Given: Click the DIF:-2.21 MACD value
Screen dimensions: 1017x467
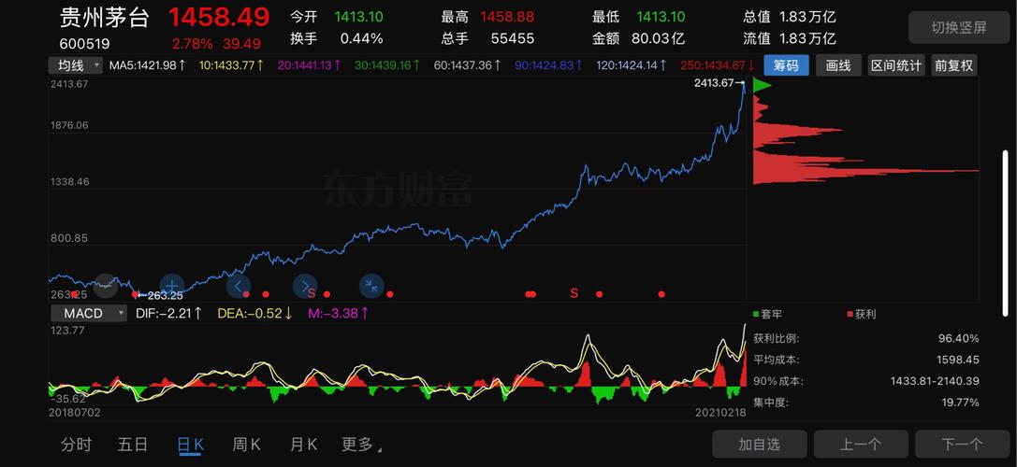Looking at the screenshot, I should tap(169, 314).
